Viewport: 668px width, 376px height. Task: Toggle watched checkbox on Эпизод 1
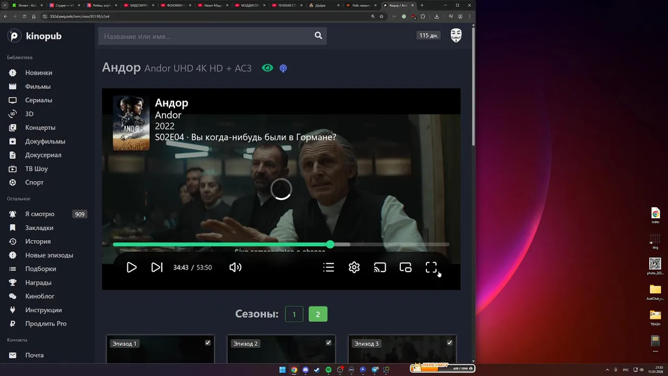pos(208,343)
